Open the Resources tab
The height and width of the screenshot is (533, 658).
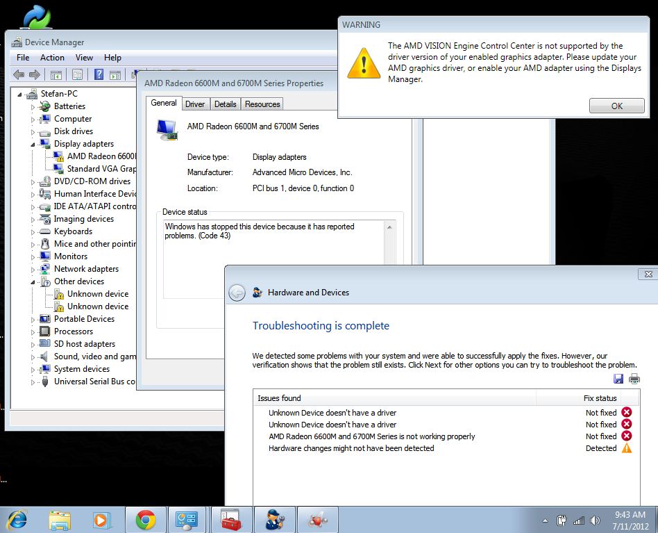coord(262,104)
